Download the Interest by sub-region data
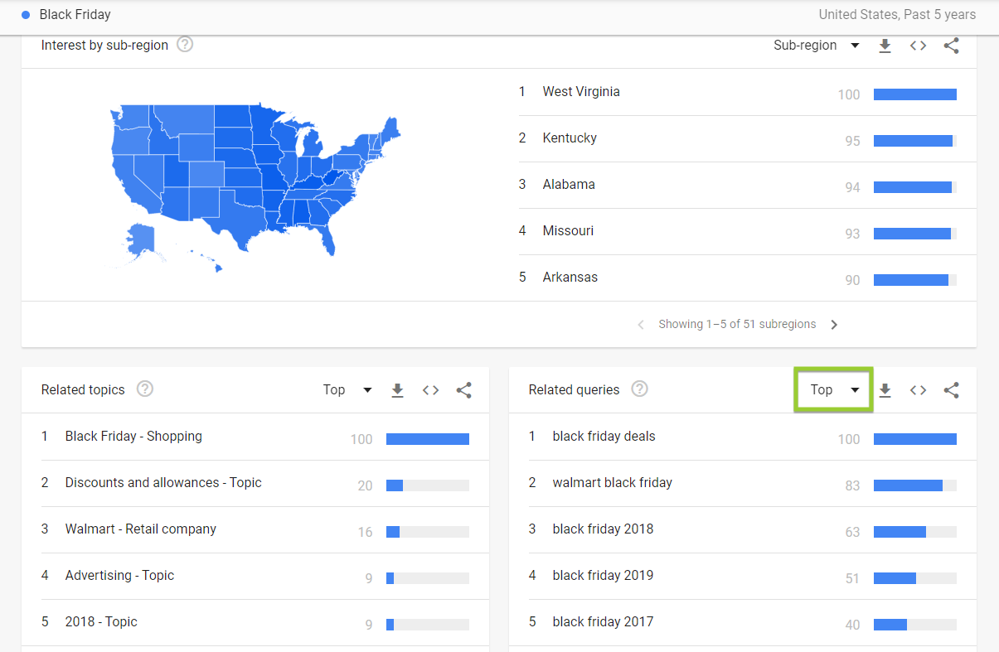This screenshot has height=652, width=999. click(x=885, y=46)
